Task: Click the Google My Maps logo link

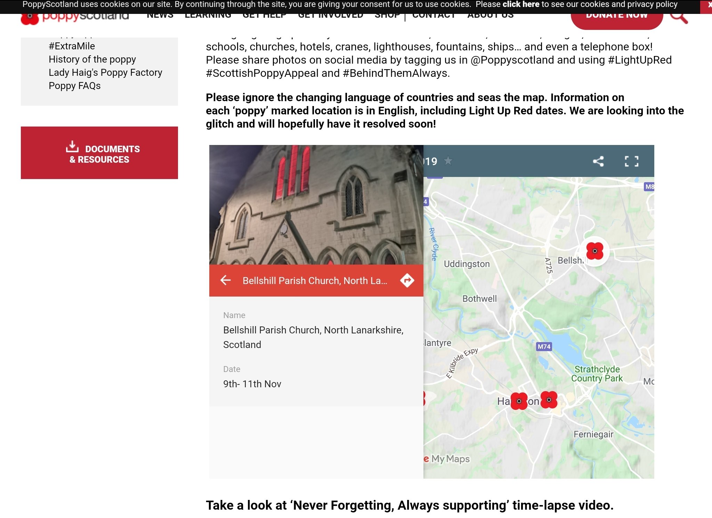Action: [x=447, y=459]
